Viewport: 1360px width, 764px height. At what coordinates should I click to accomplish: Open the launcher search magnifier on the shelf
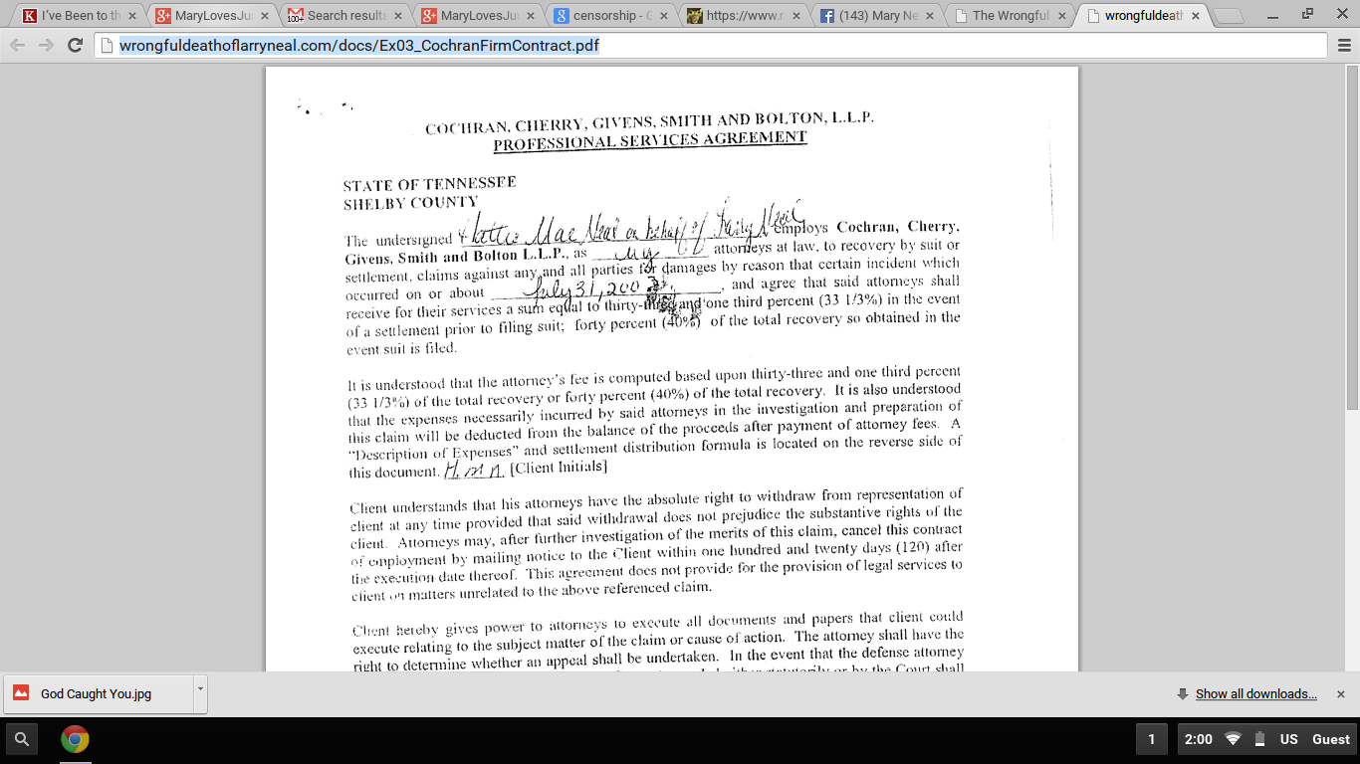pyautogui.click(x=22, y=739)
